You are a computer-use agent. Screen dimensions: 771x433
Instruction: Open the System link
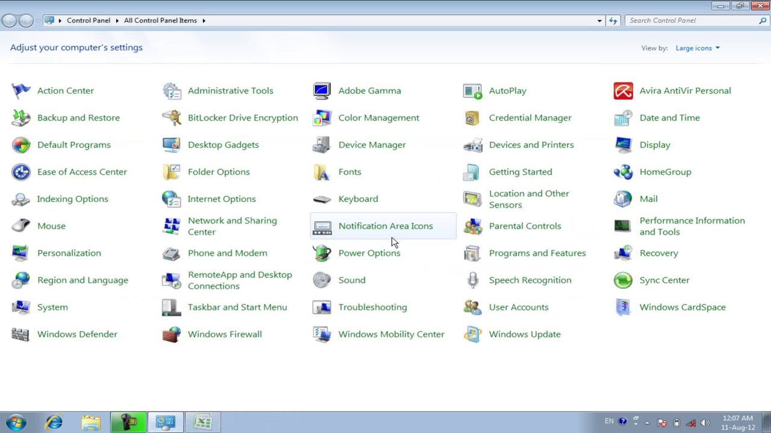point(52,307)
